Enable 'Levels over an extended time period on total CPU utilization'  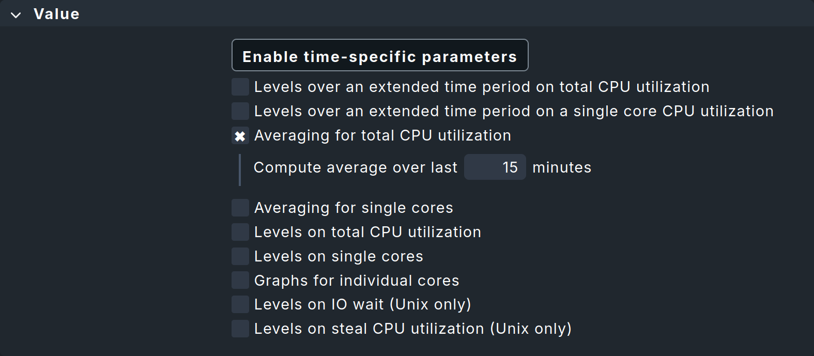(240, 87)
